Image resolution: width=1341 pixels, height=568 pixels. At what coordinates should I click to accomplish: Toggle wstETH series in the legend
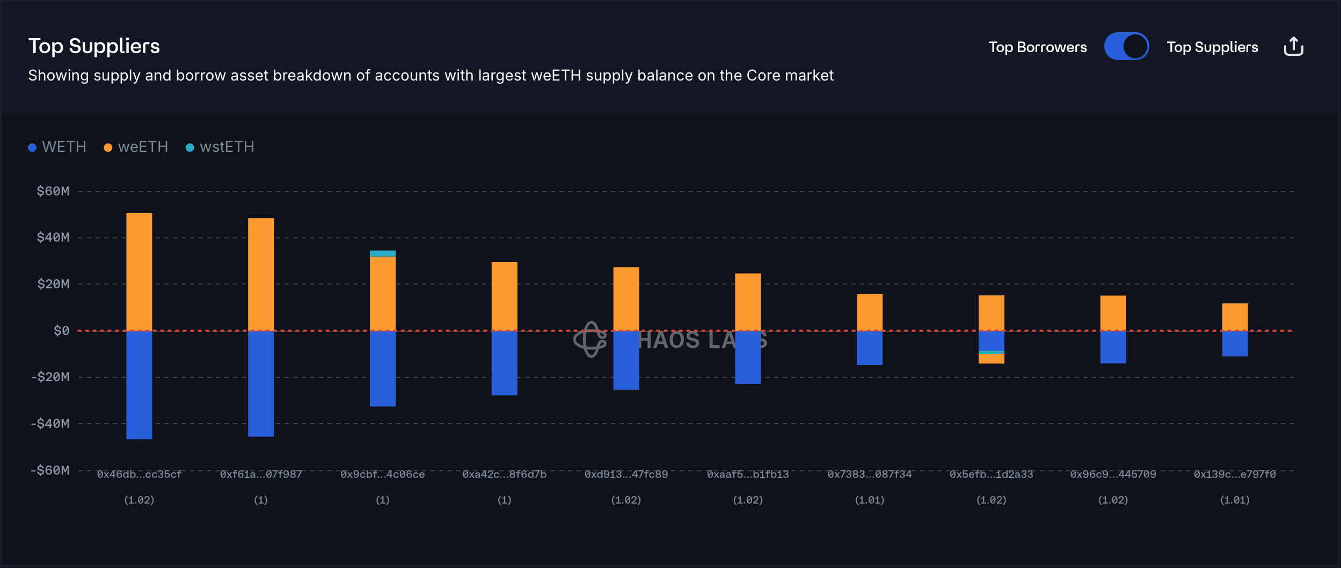click(227, 147)
